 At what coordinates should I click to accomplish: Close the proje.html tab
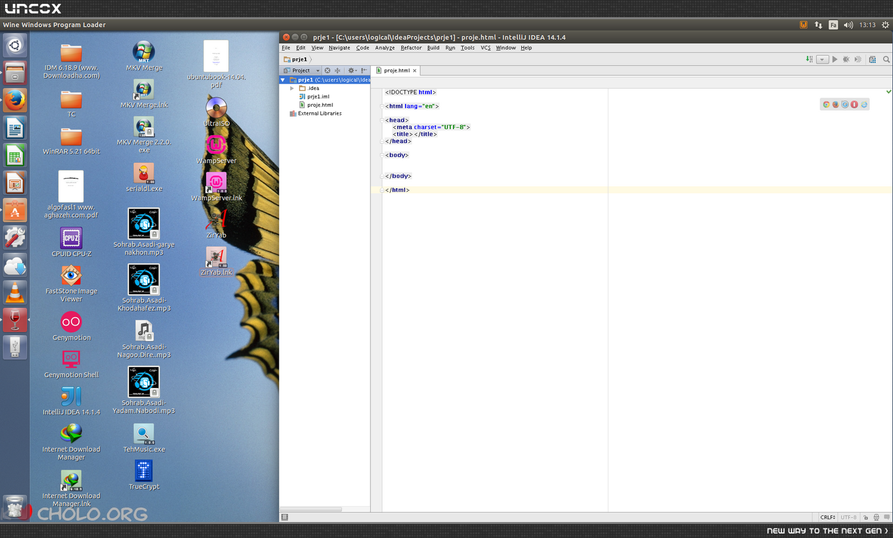[415, 71]
